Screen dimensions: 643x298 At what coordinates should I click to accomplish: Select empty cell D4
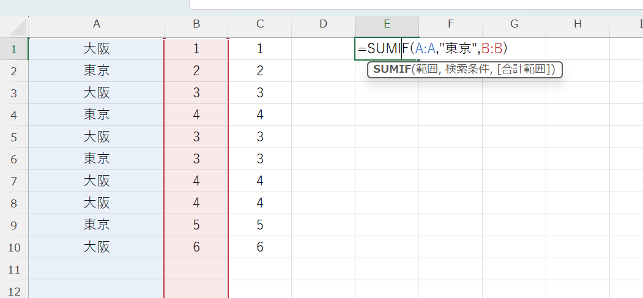(x=324, y=115)
